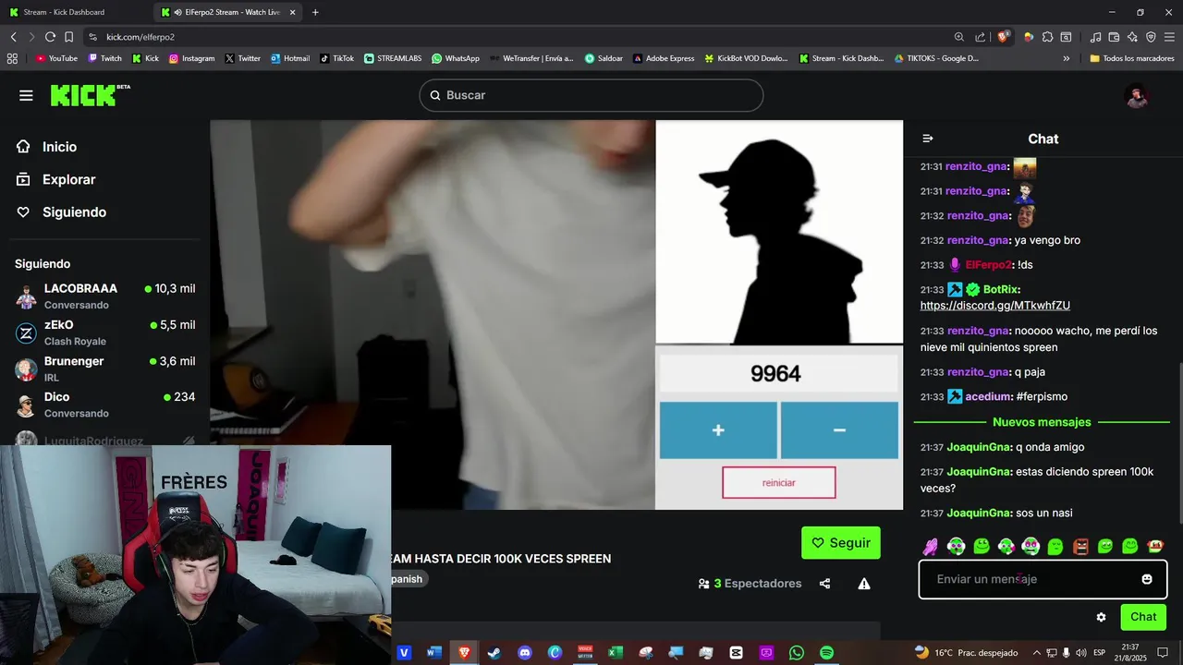The height and width of the screenshot is (665, 1183).
Task: Click the Buscar search field
Action: 591,95
